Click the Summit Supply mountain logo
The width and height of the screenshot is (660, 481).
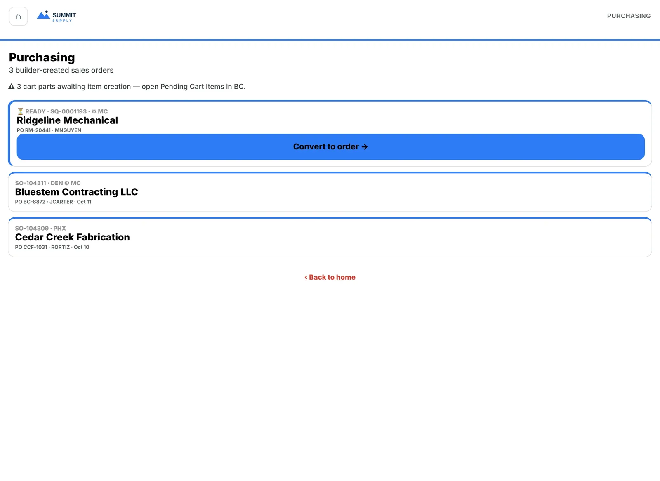(x=43, y=15)
